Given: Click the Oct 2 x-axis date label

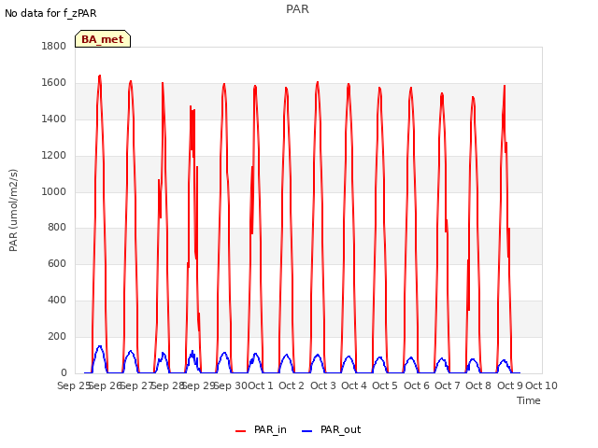Looking at the screenshot, I should pyautogui.click(x=292, y=385).
